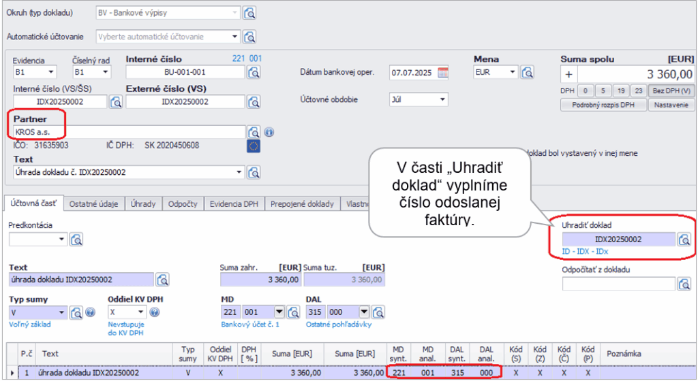
Task: Select the 23 DPH rate button
Action: click(x=637, y=90)
